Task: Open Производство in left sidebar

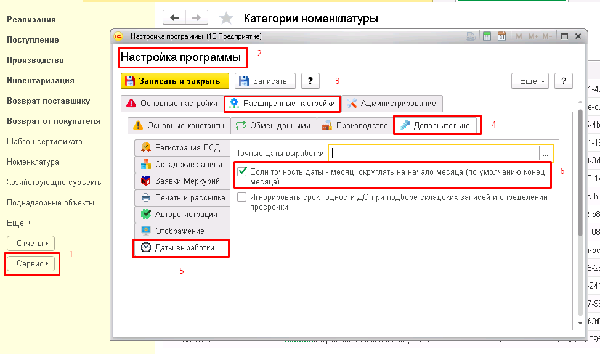Action: pos(35,60)
